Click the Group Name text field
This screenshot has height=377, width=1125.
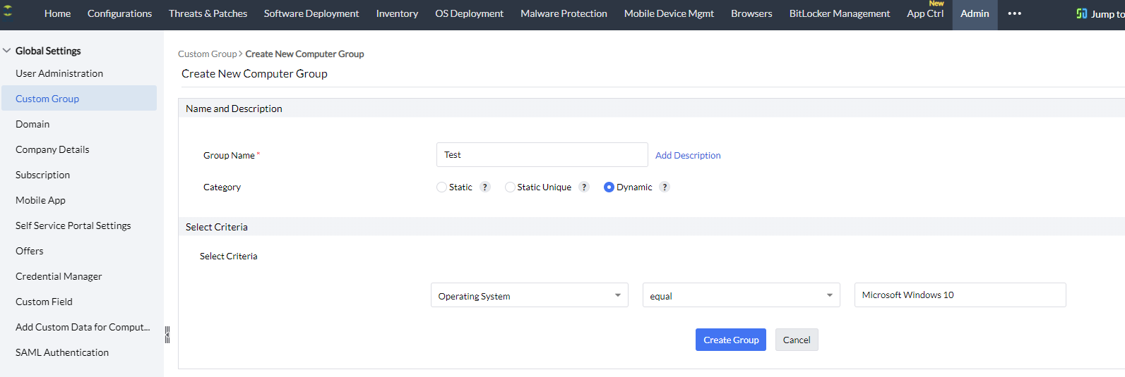(542, 155)
